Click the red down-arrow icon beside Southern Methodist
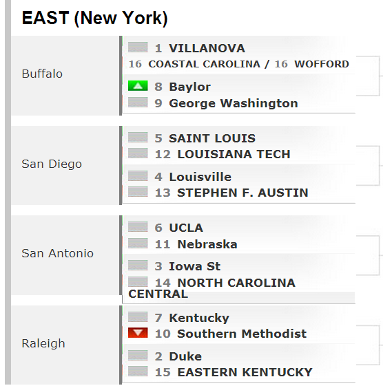This screenshot has width=383, height=388. tap(138, 333)
